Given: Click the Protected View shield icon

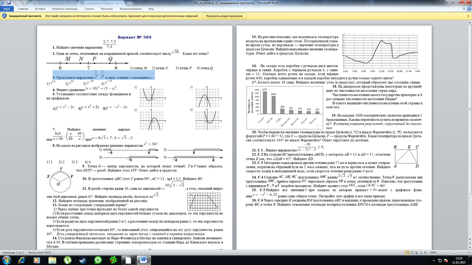Looking at the screenshot, I should tap(4, 16).
